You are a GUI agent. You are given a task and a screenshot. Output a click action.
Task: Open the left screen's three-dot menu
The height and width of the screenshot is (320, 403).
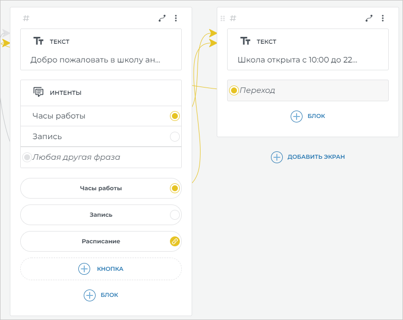[176, 18]
